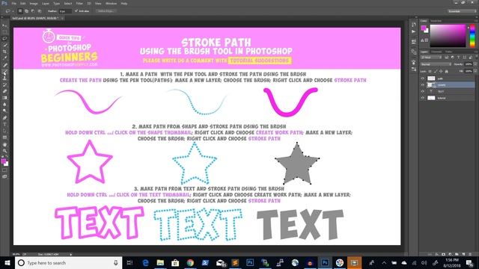This screenshot has width=479, height=269.
Task: Click the Windows Start button
Action: [x=7, y=262]
